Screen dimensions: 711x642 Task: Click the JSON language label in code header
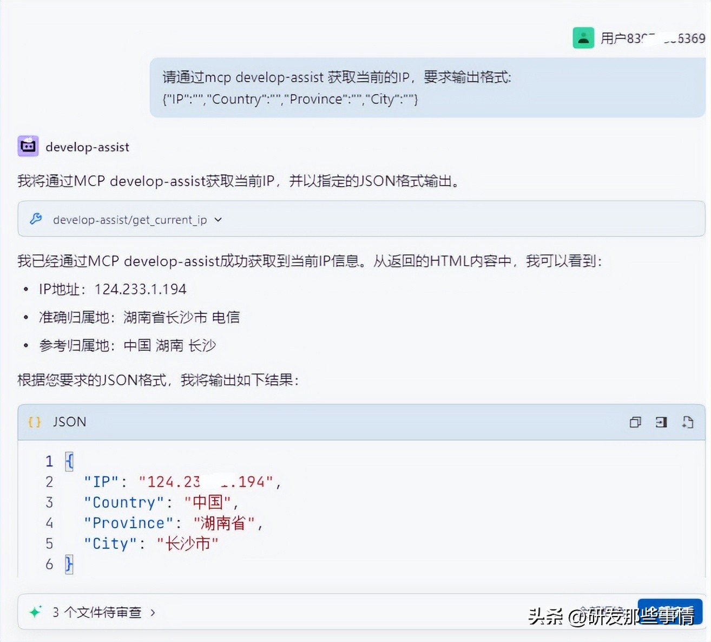[69, 422]
